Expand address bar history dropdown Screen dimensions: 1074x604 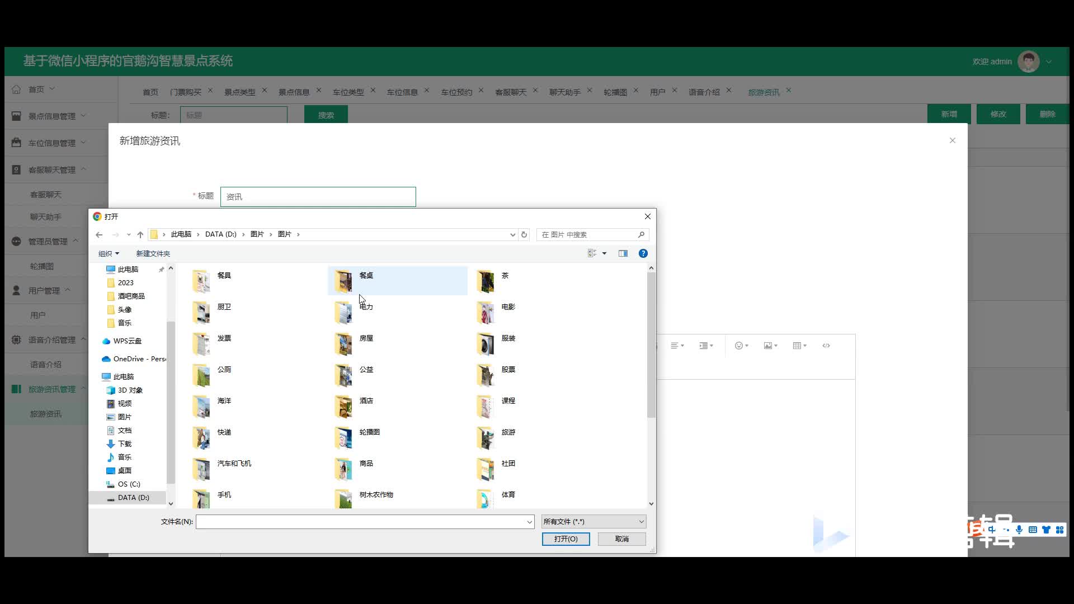tap(512, 234)
